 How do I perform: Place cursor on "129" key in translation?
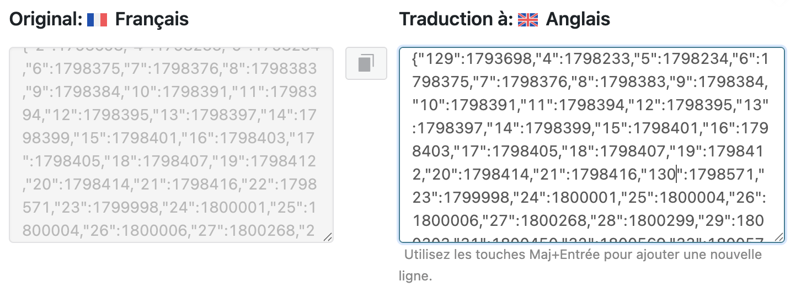point(438,59)
